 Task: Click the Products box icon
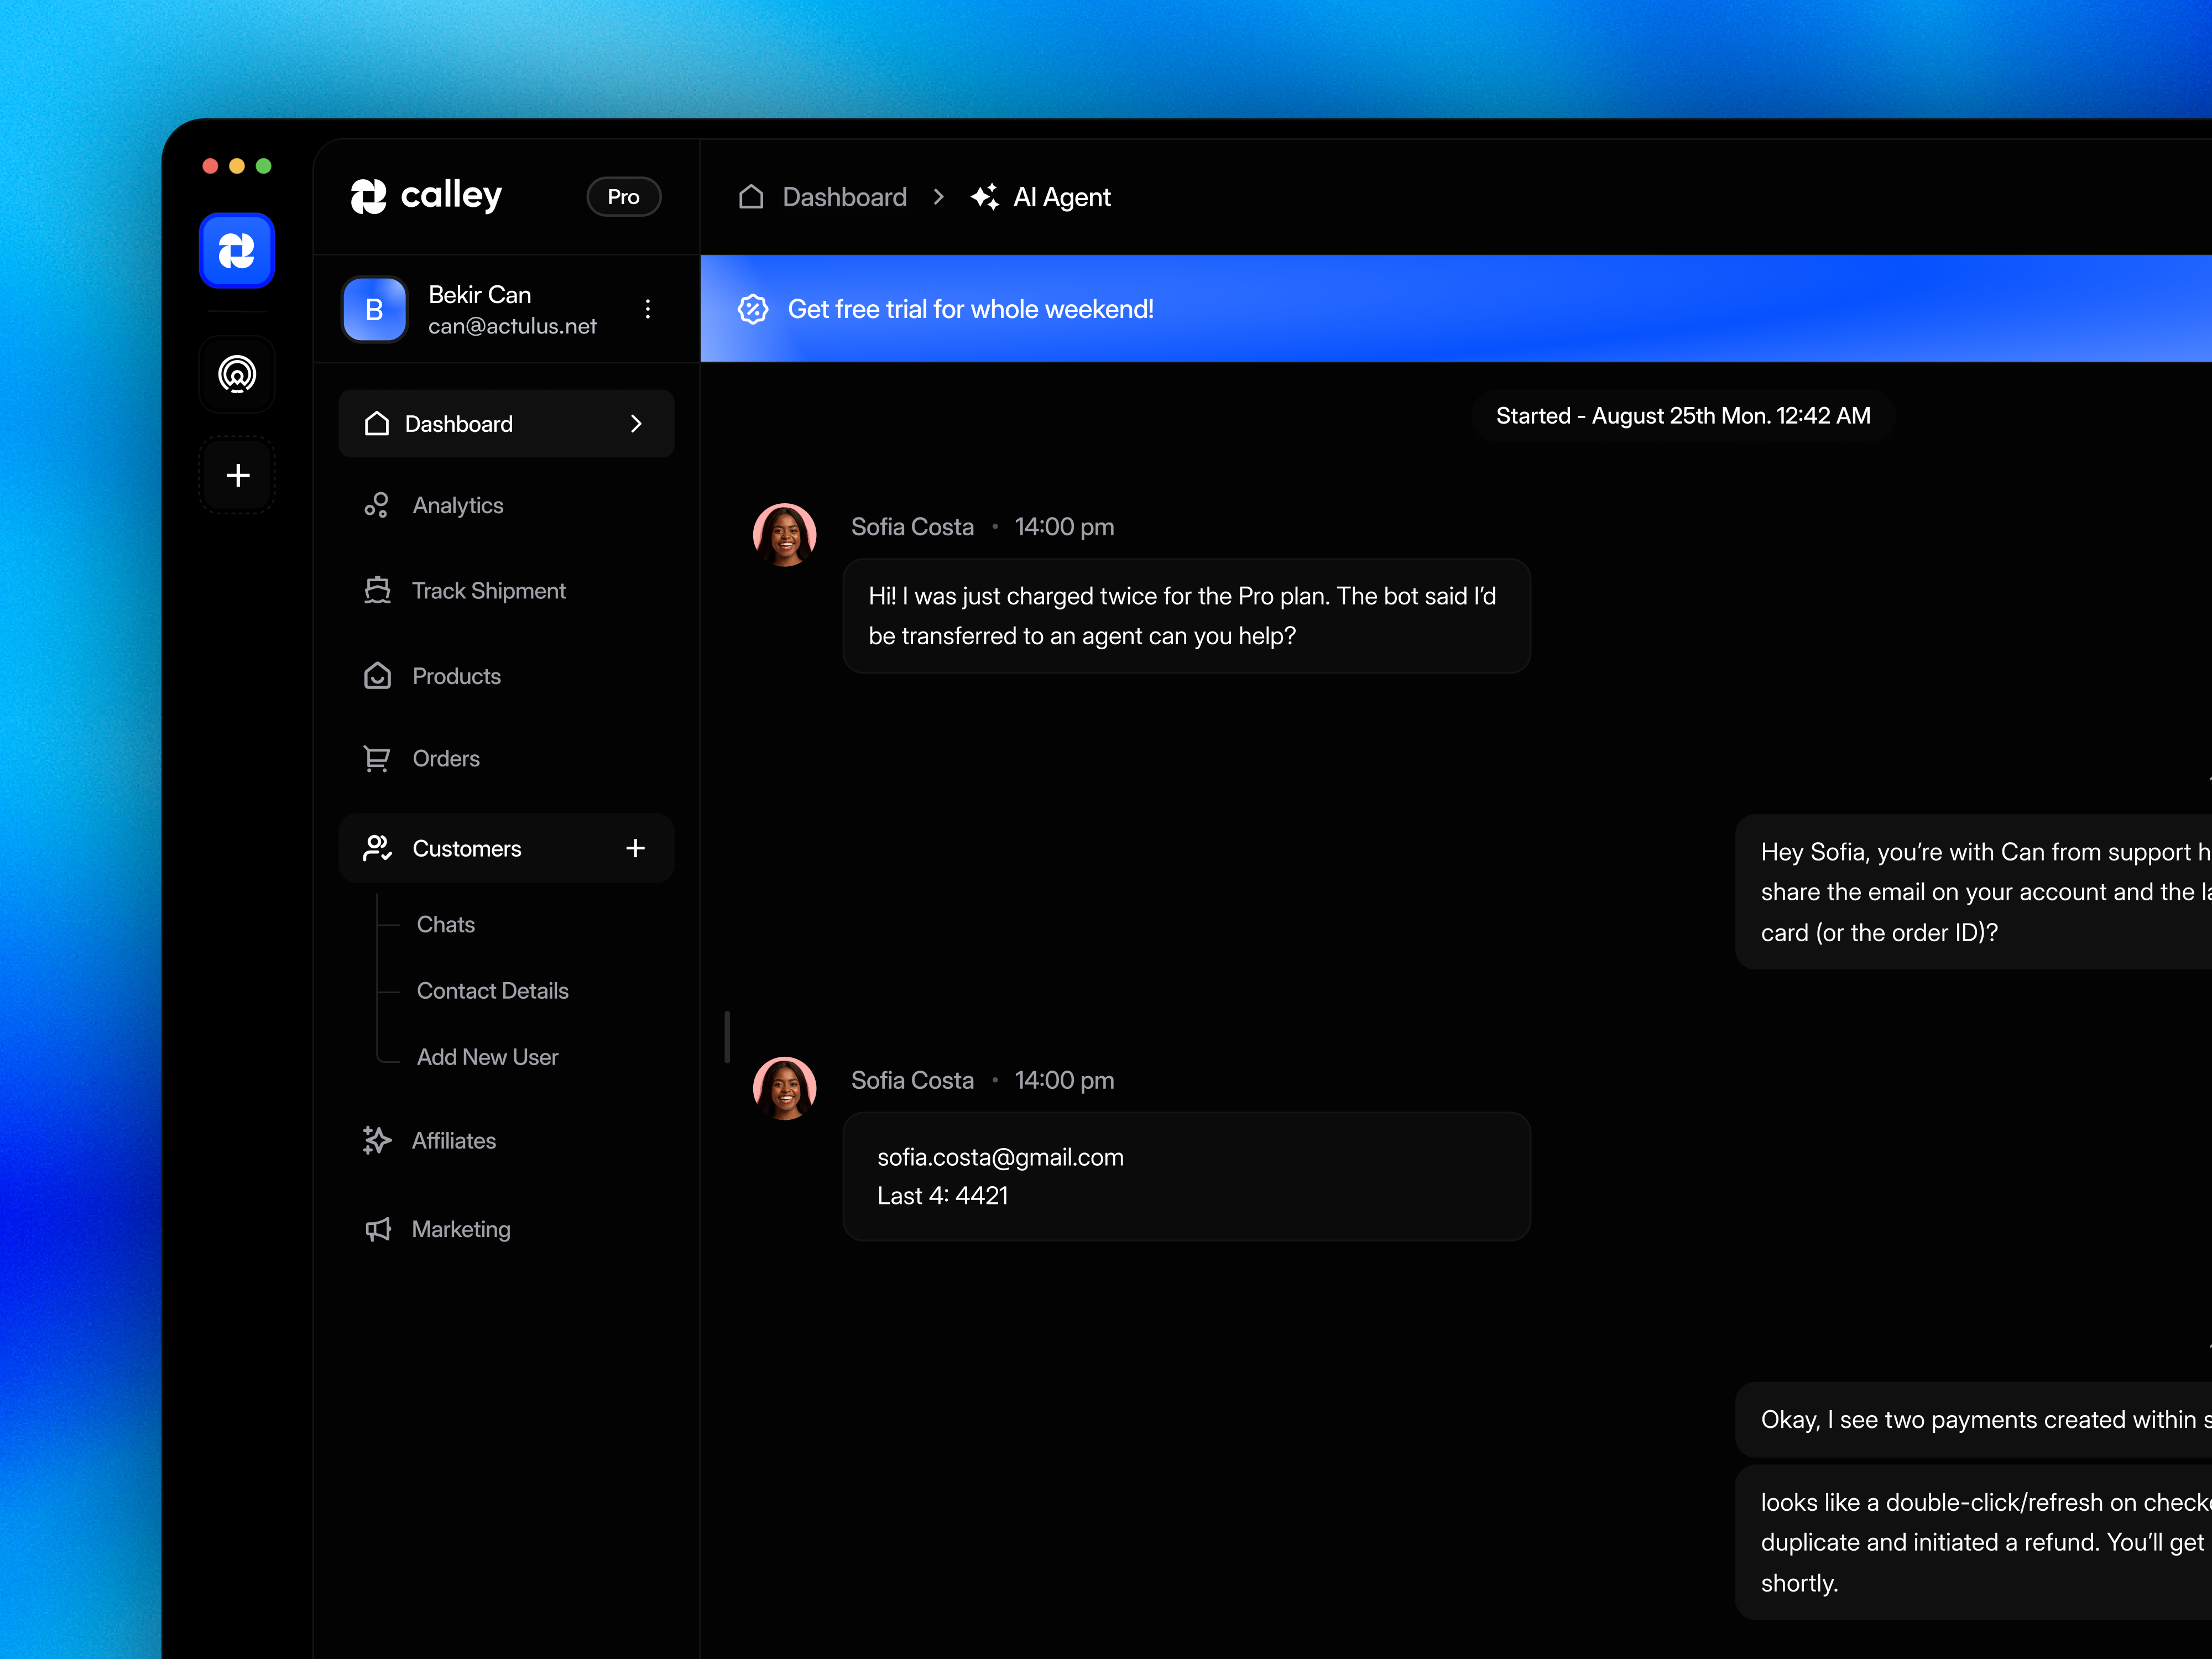(x=378, y=675)
